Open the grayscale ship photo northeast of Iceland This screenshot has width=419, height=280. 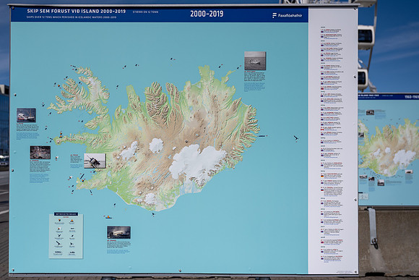click(255, 61)
